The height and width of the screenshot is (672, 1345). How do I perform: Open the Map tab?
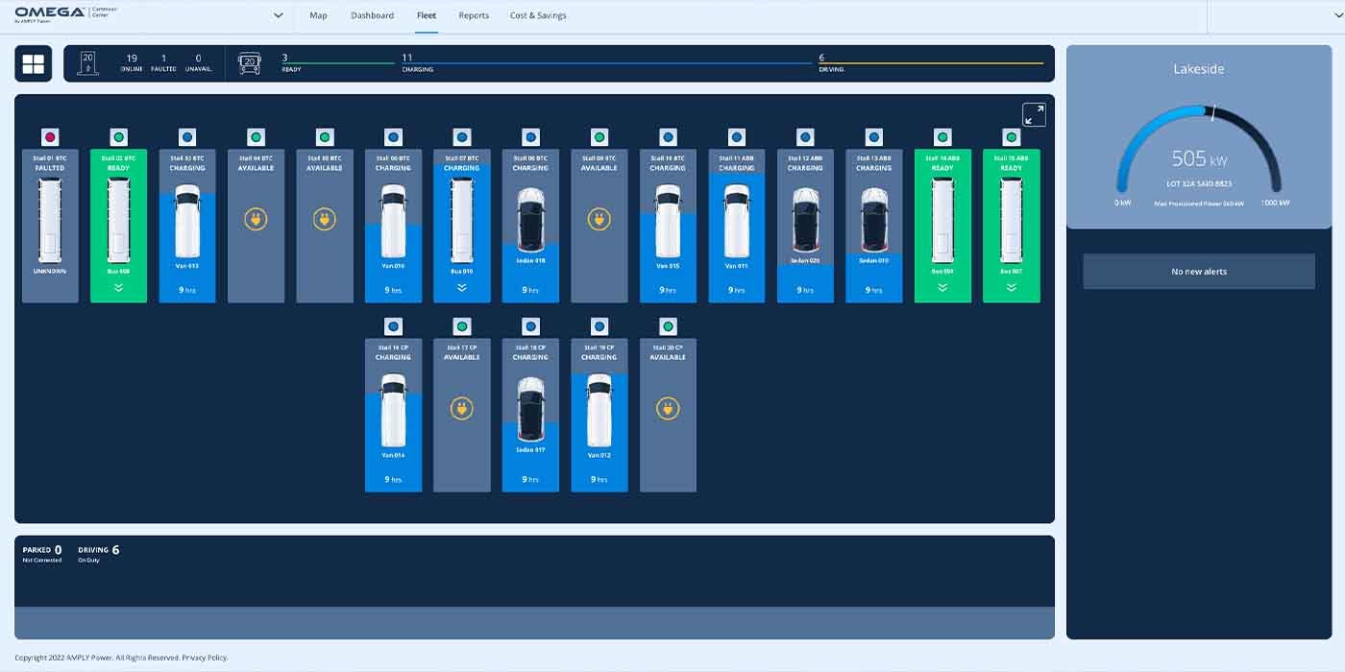point(318,15)
